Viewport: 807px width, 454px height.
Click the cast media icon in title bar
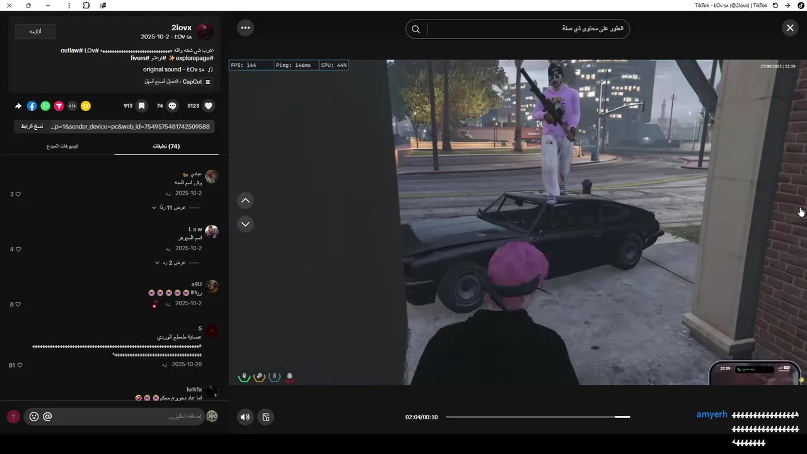click(103, 5)
